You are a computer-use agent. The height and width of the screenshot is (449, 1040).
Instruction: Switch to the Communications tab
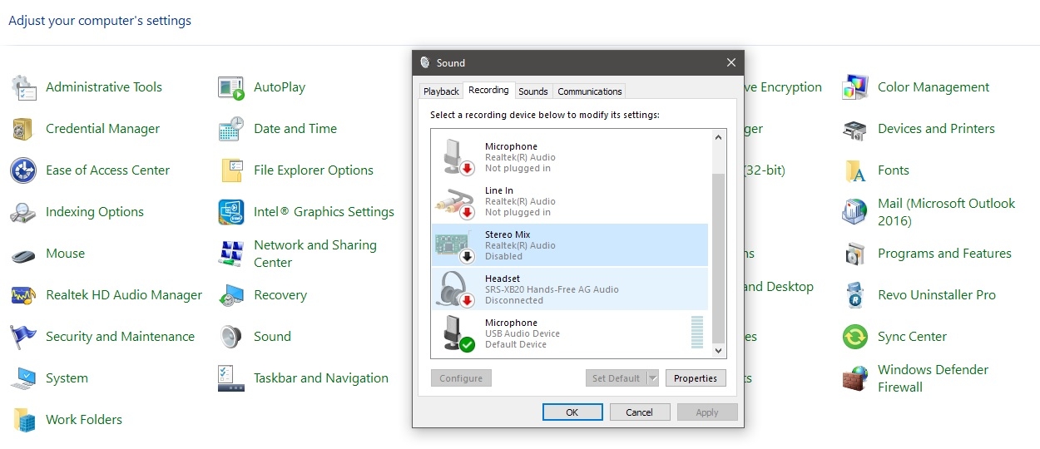[x=589, y=91]
